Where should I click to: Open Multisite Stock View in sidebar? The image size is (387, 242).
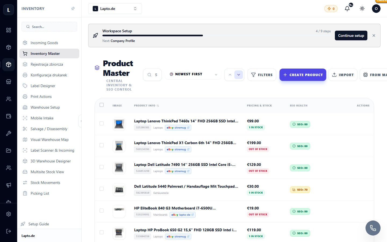(x=49, y=172)
